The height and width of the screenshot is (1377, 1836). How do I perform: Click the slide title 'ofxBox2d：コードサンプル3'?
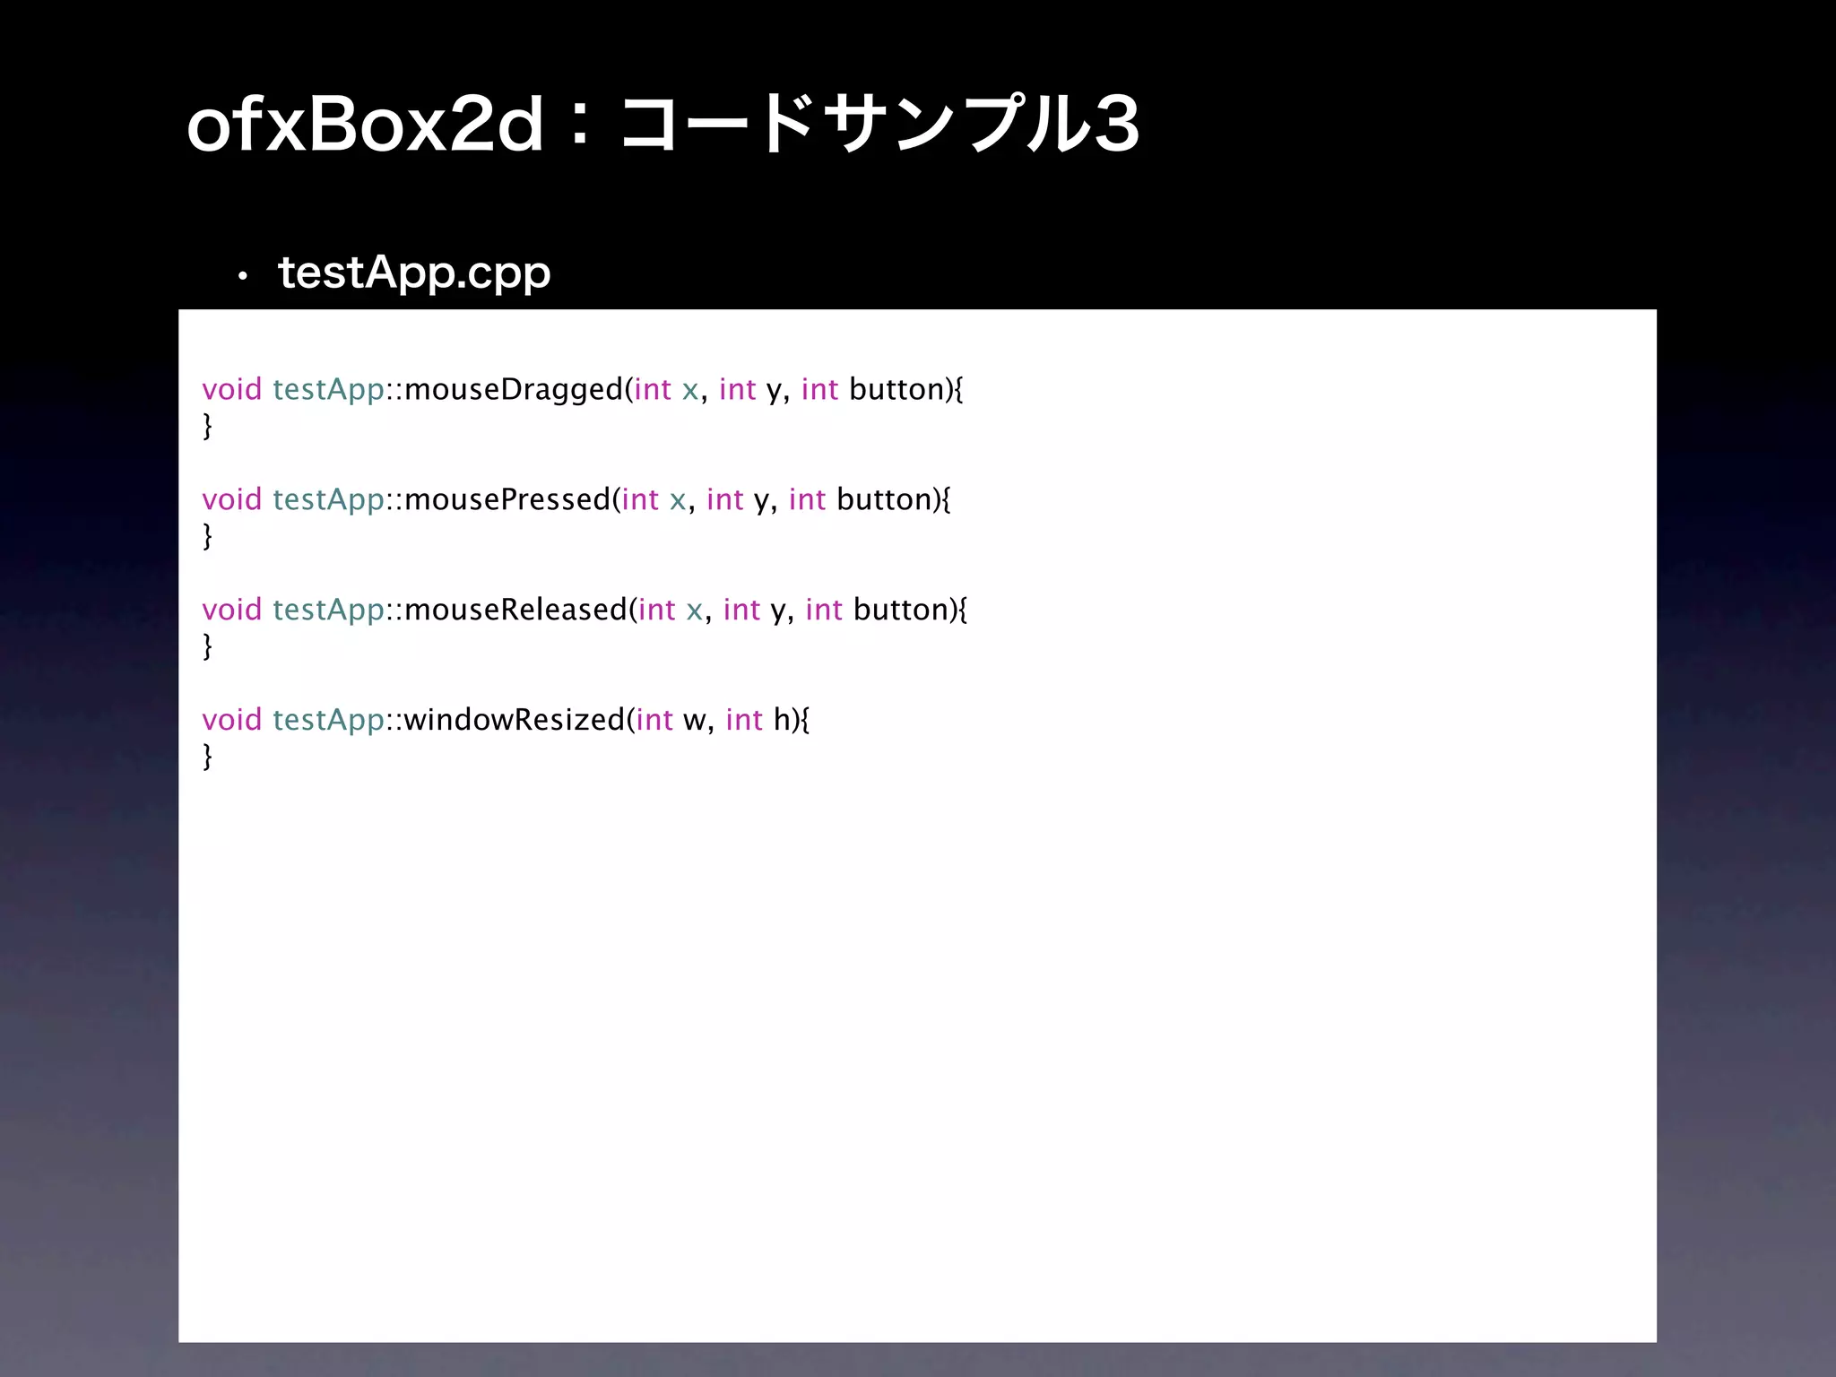tap(663, 124)
